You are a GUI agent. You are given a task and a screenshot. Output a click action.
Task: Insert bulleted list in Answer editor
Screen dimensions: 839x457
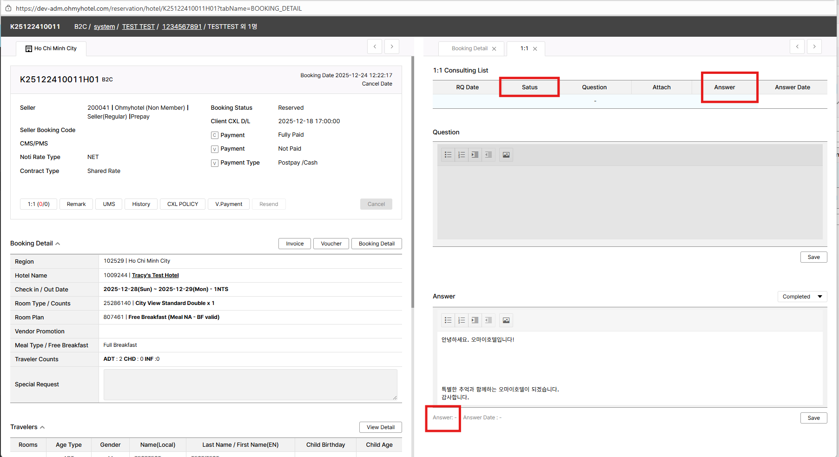pos(448,320)
